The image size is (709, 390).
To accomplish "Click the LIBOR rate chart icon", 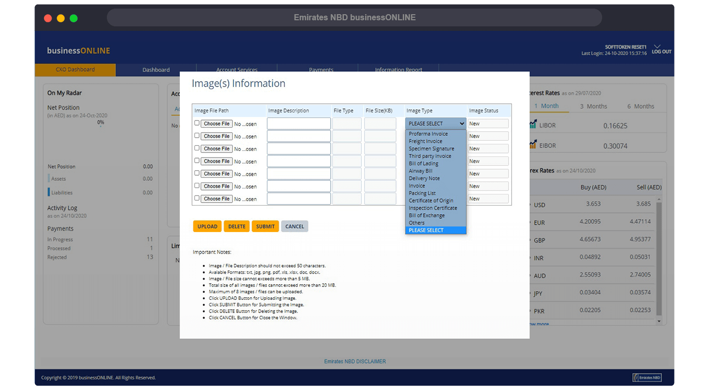I will click(x=533, y=125).
